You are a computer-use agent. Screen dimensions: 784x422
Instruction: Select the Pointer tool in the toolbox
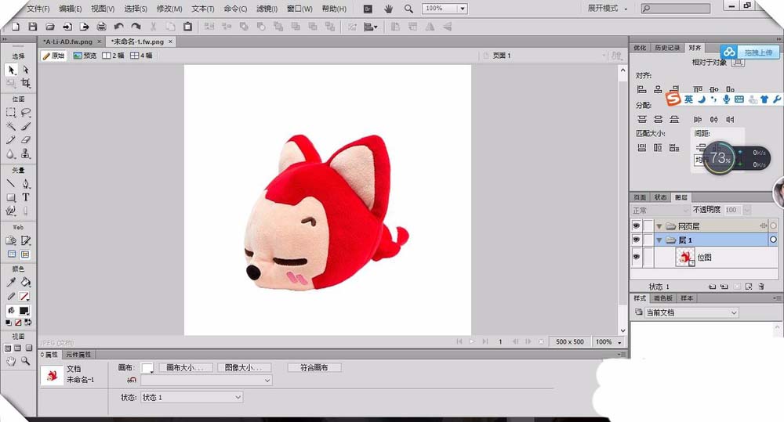point(11,70)
